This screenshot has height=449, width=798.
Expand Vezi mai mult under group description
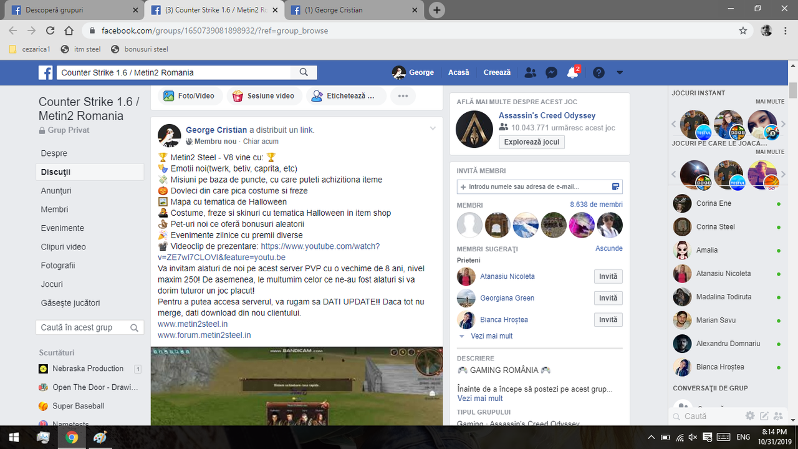480,398
